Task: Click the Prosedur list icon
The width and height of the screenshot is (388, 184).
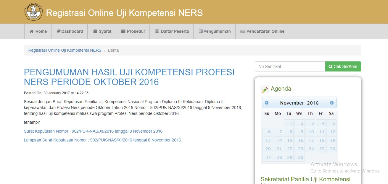Action: coord(123,31)
